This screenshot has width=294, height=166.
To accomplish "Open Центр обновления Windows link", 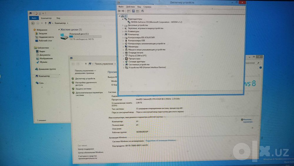I will click(91, 152).
